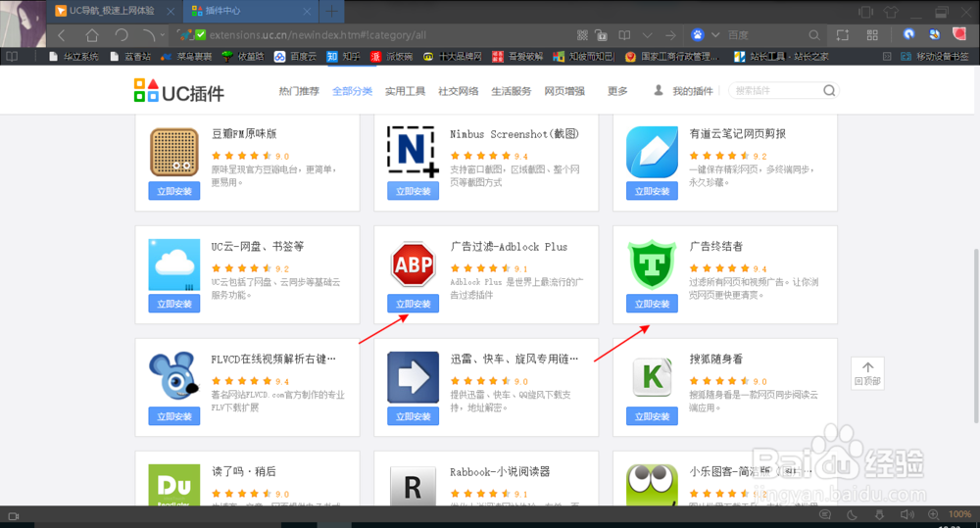Click the browser back arrow
Screen dimensions: 980x528
pos(61,35)
